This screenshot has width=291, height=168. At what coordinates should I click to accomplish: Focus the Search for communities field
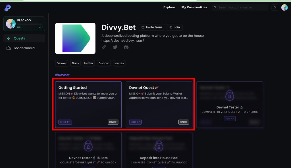pos(240,7)
